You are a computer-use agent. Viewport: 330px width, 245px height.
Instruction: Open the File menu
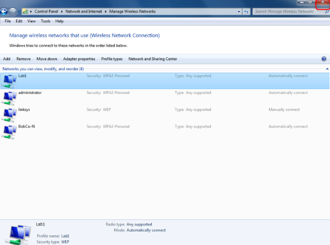(x=7, y=21)
